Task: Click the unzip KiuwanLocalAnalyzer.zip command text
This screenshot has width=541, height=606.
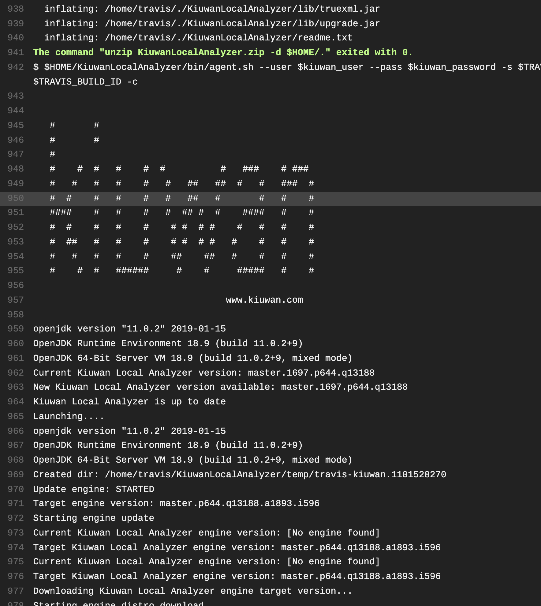Action: tap(184, 52)
